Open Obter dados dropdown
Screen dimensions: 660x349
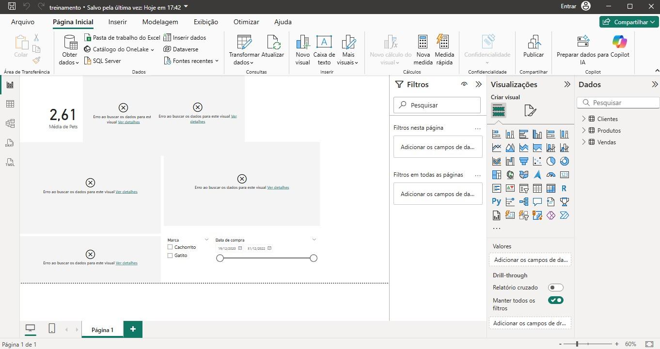pos(70,50)
